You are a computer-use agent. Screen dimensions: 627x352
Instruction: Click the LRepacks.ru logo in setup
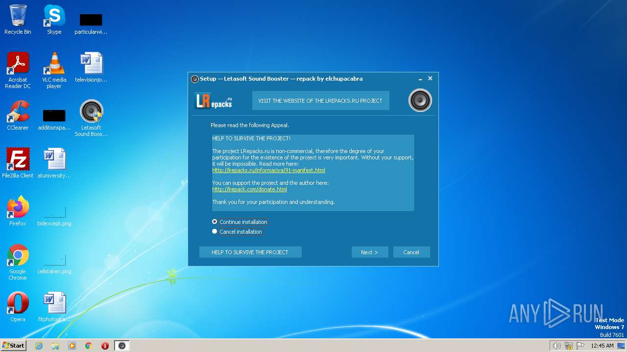[x=214, y=100]
